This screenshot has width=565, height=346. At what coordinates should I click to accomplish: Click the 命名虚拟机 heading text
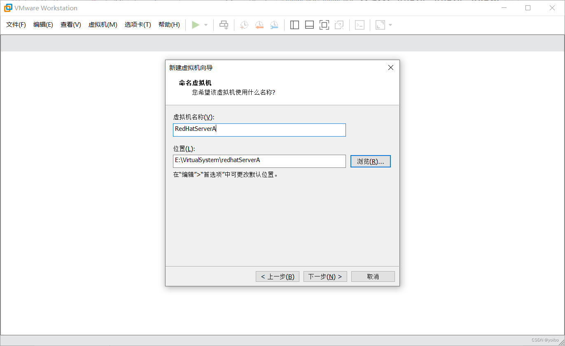[195, 83]
